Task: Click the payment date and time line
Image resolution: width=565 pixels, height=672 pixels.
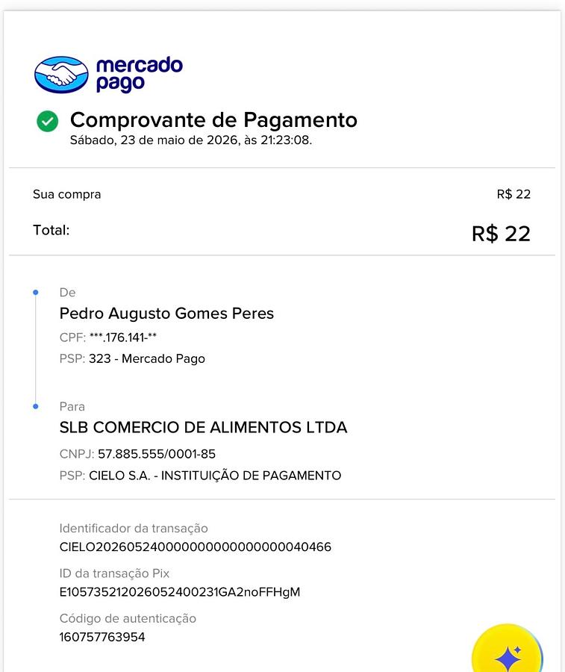Action: tap(191, 140)
